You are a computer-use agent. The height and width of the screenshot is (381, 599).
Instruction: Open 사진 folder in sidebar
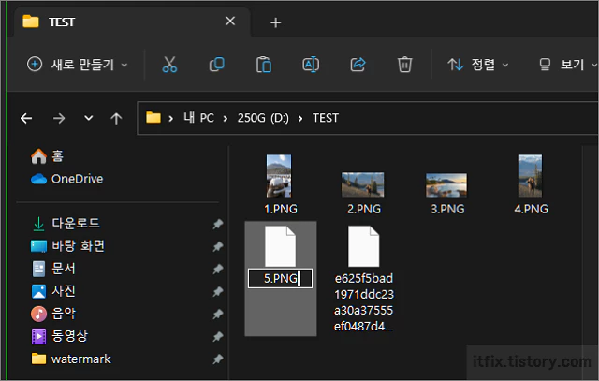pos(53,291)
